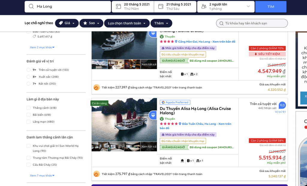307x186 pixels.
Task: Click the Vị trí 9,1 location score
Action: point(280,112)
